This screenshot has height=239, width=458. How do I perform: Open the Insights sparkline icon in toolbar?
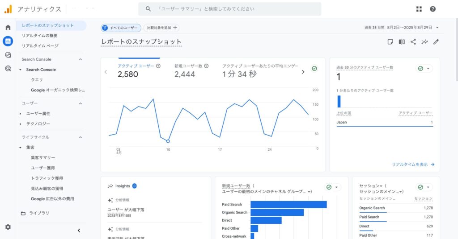pos(424,42)
